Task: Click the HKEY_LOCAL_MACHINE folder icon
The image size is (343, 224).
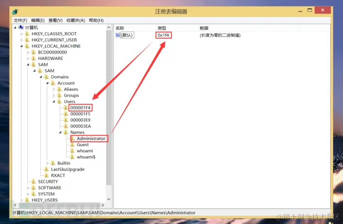Action: tap(27, 46)
